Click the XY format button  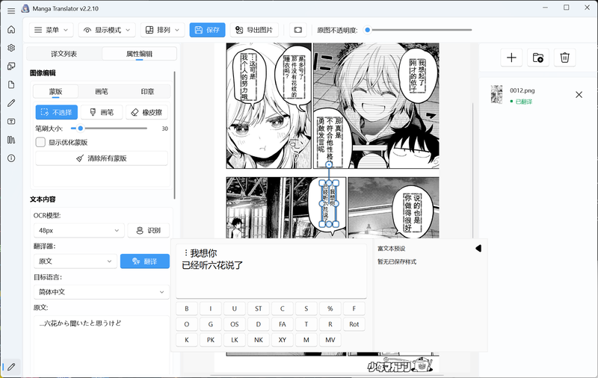(x=283, y=340)
